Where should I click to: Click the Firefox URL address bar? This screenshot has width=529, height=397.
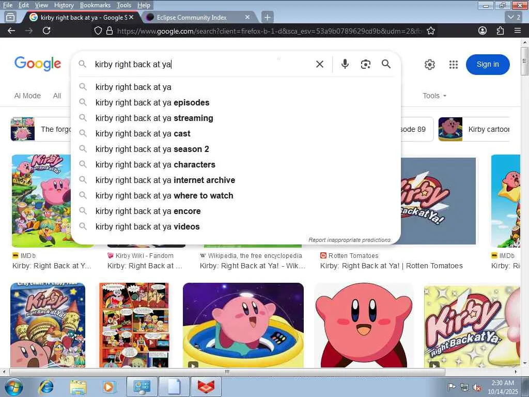tap(269, 31)
